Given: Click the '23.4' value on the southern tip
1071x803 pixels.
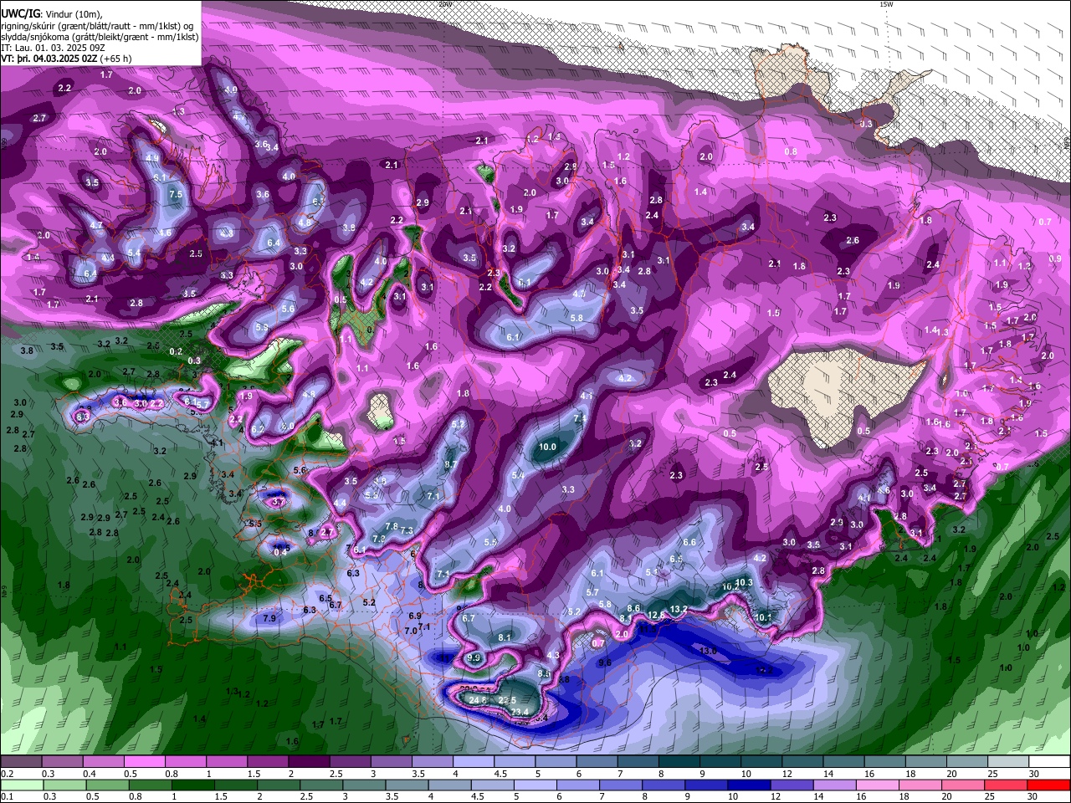Looking at the screenshot, I should pyautogui.click(x=520, y=712).
